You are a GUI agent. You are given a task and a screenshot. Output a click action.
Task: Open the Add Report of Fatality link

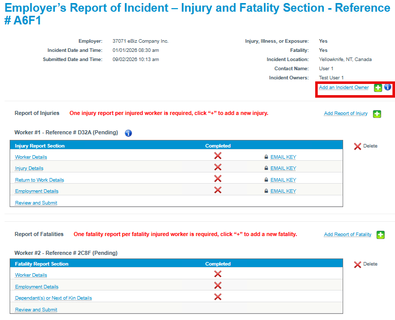click(x=348, y=235)
